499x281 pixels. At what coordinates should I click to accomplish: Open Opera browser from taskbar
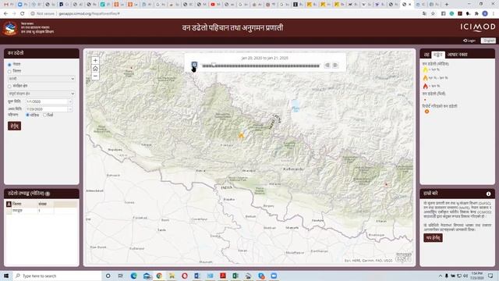click(185, 276)
